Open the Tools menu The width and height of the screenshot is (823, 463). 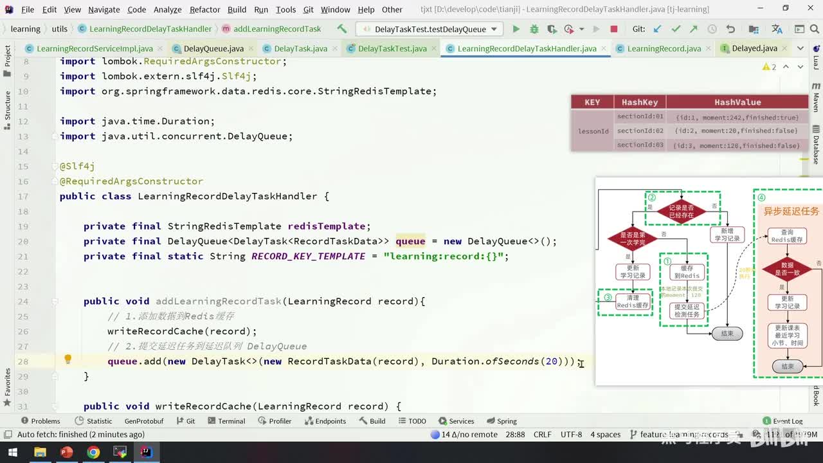point(285,10)
